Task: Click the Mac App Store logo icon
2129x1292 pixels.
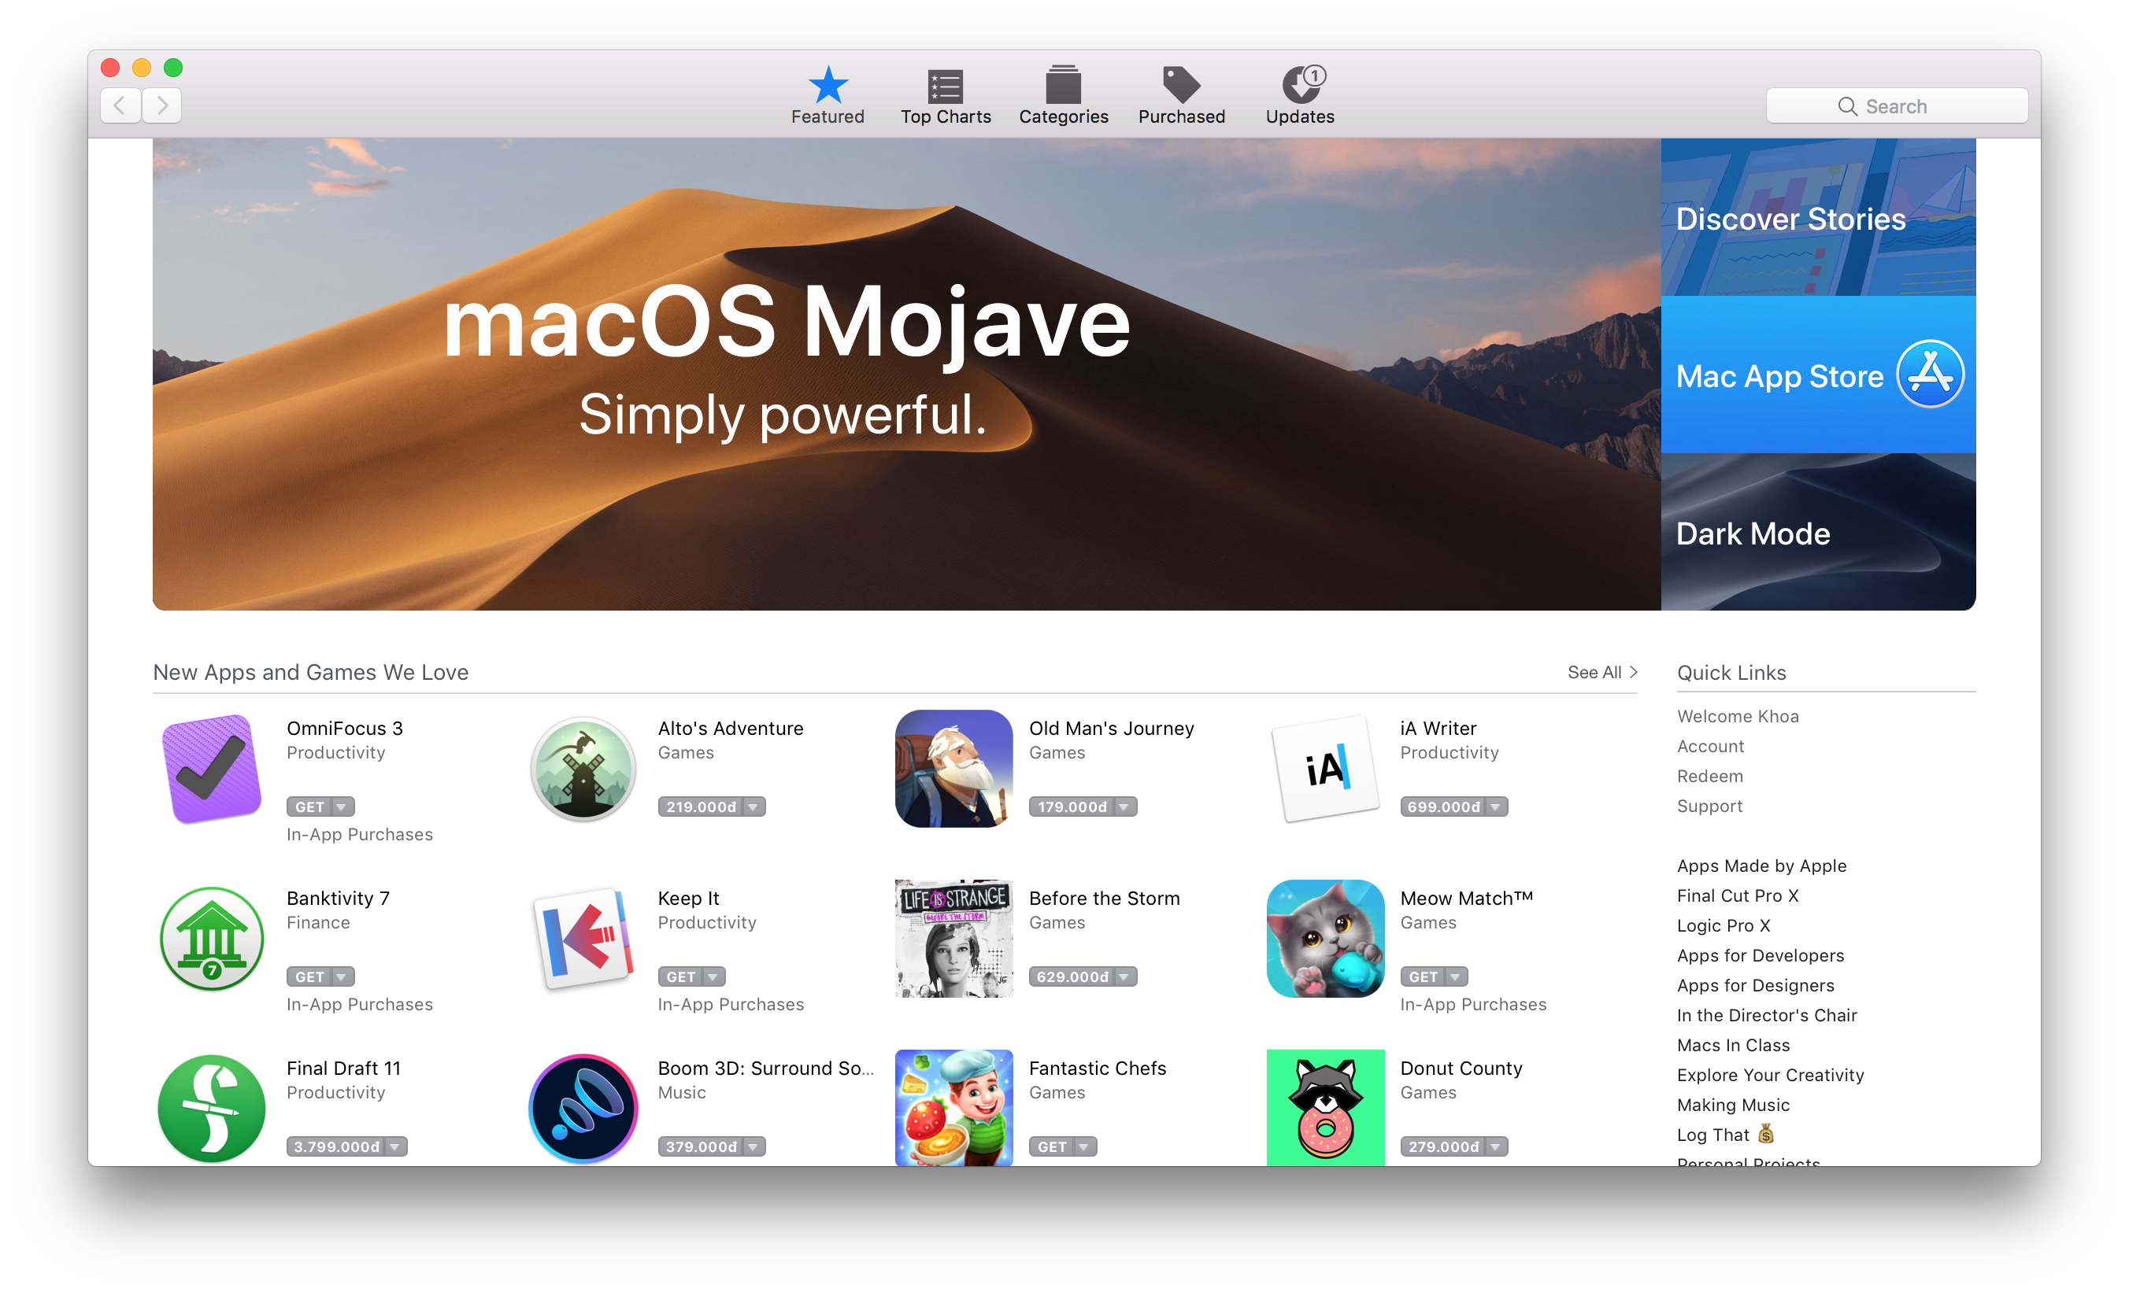Action: coord(1931,375)
